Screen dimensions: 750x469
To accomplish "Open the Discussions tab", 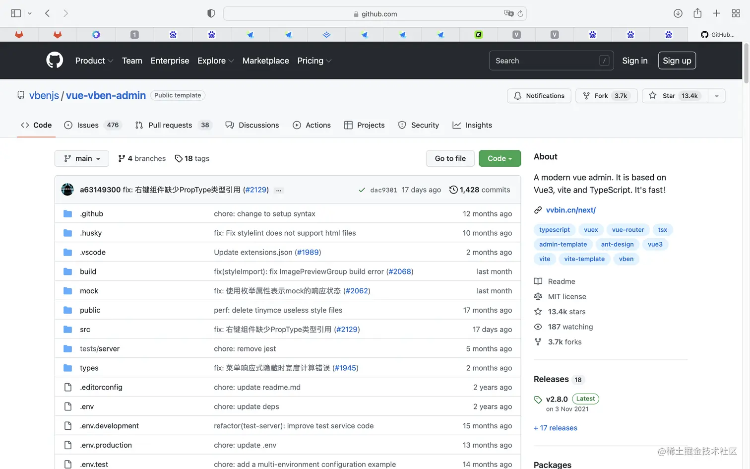I will pyautogui.click(x=252, y=125).
